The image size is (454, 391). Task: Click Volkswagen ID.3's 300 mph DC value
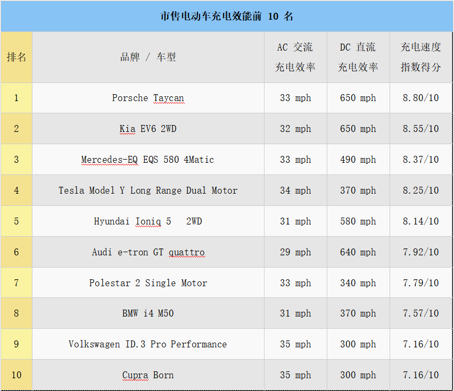click(x=358, y=344)
